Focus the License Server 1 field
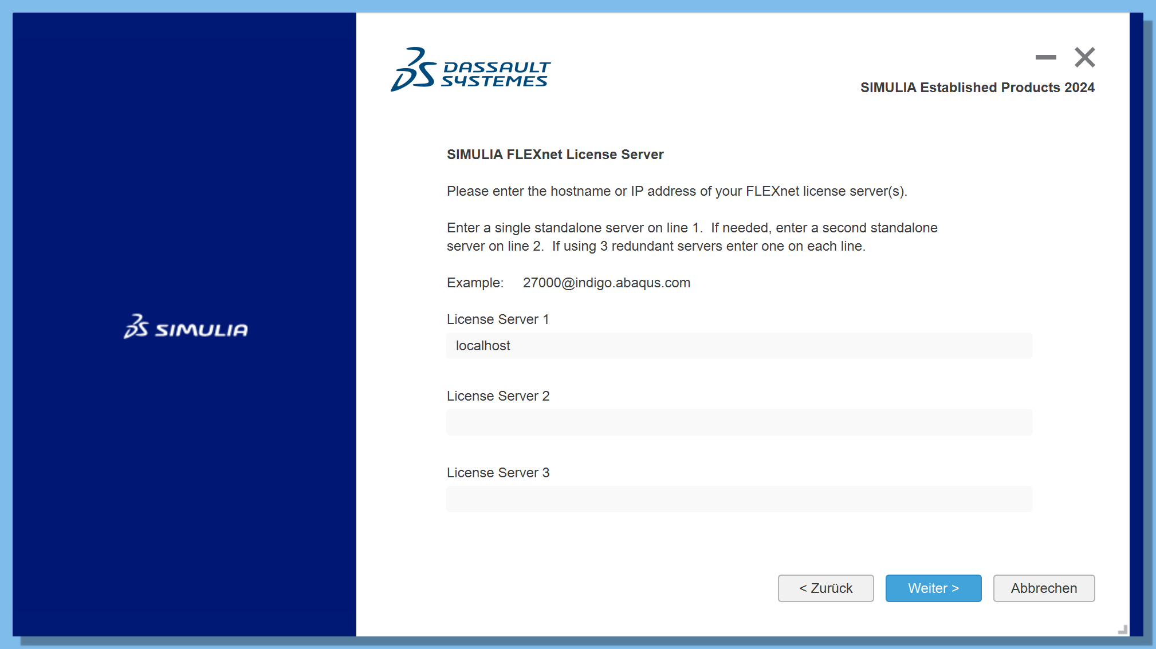1156x649 pixels. point(739,346)
